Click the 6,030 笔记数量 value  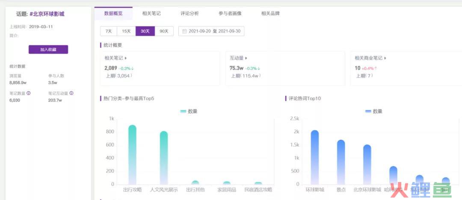pos(15,100)
